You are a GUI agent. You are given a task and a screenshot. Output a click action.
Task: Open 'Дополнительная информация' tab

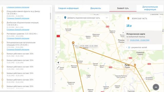[x=150, y=8]
